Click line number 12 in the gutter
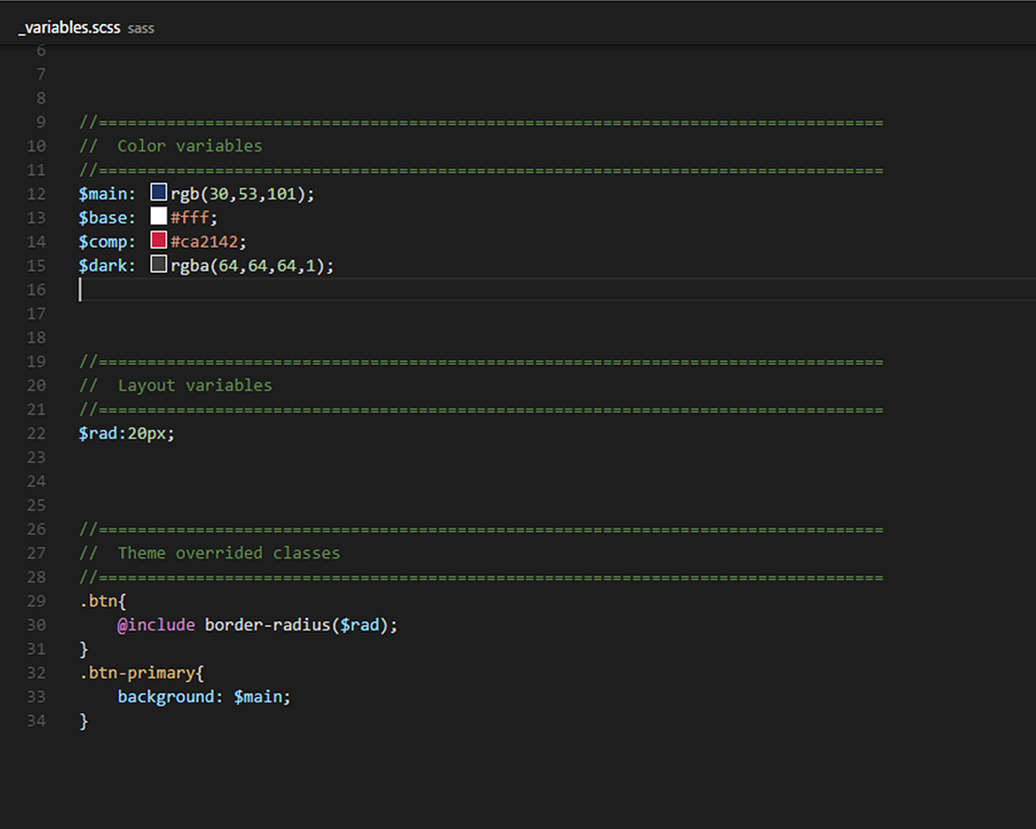This screenshot has width=1036, height=829. point(36,193)
